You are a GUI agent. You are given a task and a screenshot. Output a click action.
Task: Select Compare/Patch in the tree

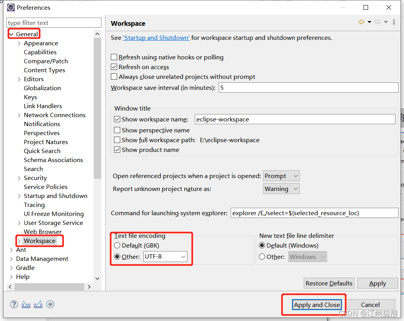click(x=46, y=61)
